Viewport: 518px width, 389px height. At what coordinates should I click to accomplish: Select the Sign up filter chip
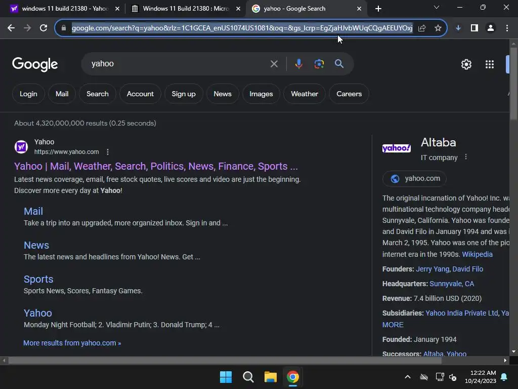point(183,94)
